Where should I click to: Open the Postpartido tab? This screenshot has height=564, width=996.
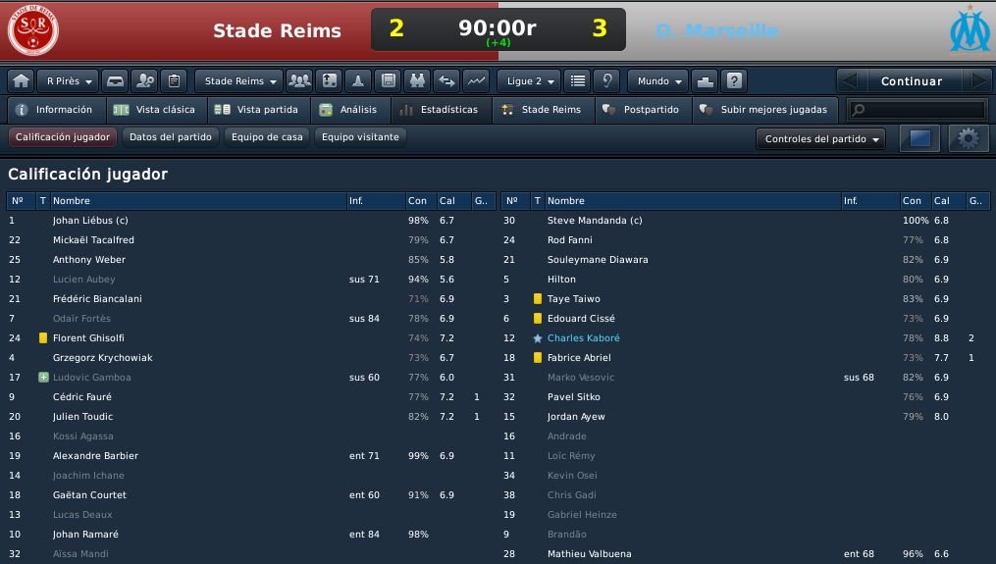pos(644,110)
